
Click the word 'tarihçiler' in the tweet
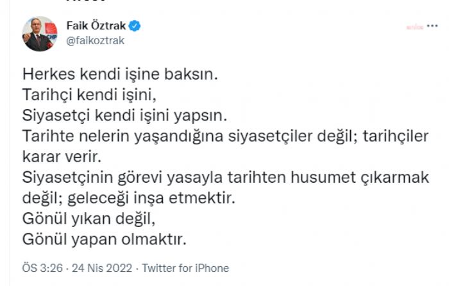coord(388,135)
